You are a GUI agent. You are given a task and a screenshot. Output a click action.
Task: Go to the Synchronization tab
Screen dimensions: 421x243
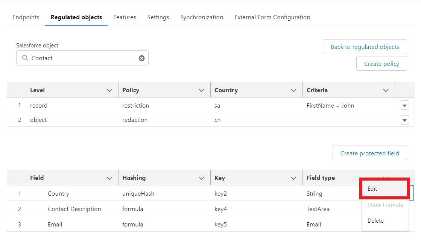click(x=202, y=17)
